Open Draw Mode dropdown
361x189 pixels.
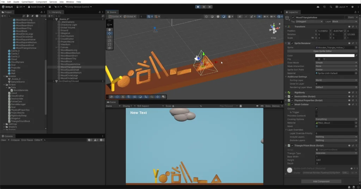336,63
